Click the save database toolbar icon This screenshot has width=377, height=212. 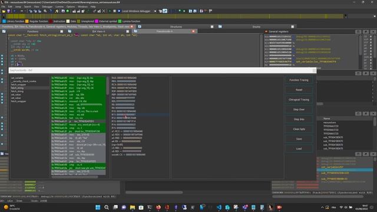(8, 11)
